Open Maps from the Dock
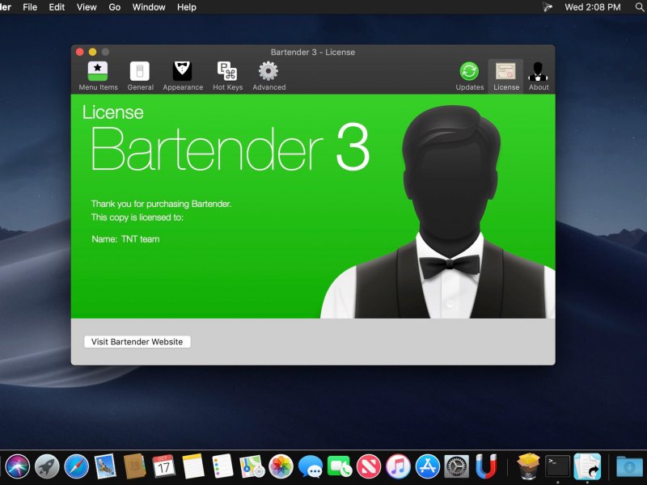This screenshot has height=485, width=647. [252, 466]
